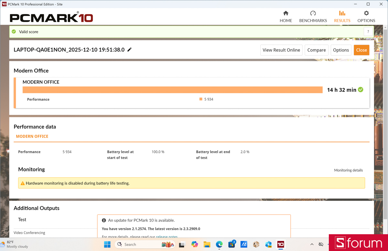This screenshot has width=388, height=251.
Task: Open result Options button
Action: pyautogui.click(x=341, y=50)
